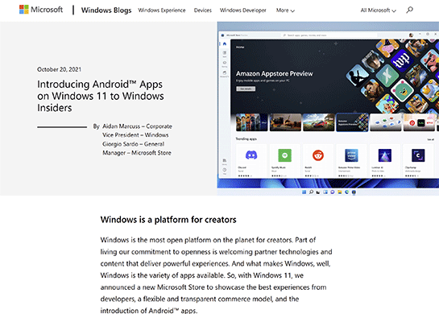Click the Widgets icon in pictured taskbar
439x314 pixels.
(325, 192)
